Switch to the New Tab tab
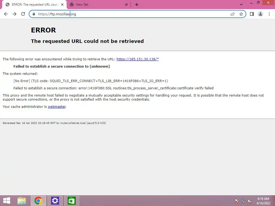Viewport: 275px width, 206px height. (98, 5)
